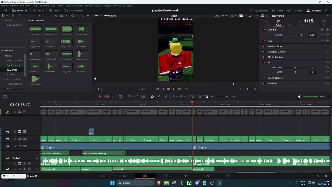Image resolution: width=332 pixels, height=187 pixels.
Task: Activate Dynamic Trim Mode tool
Action: click(114, 97)
